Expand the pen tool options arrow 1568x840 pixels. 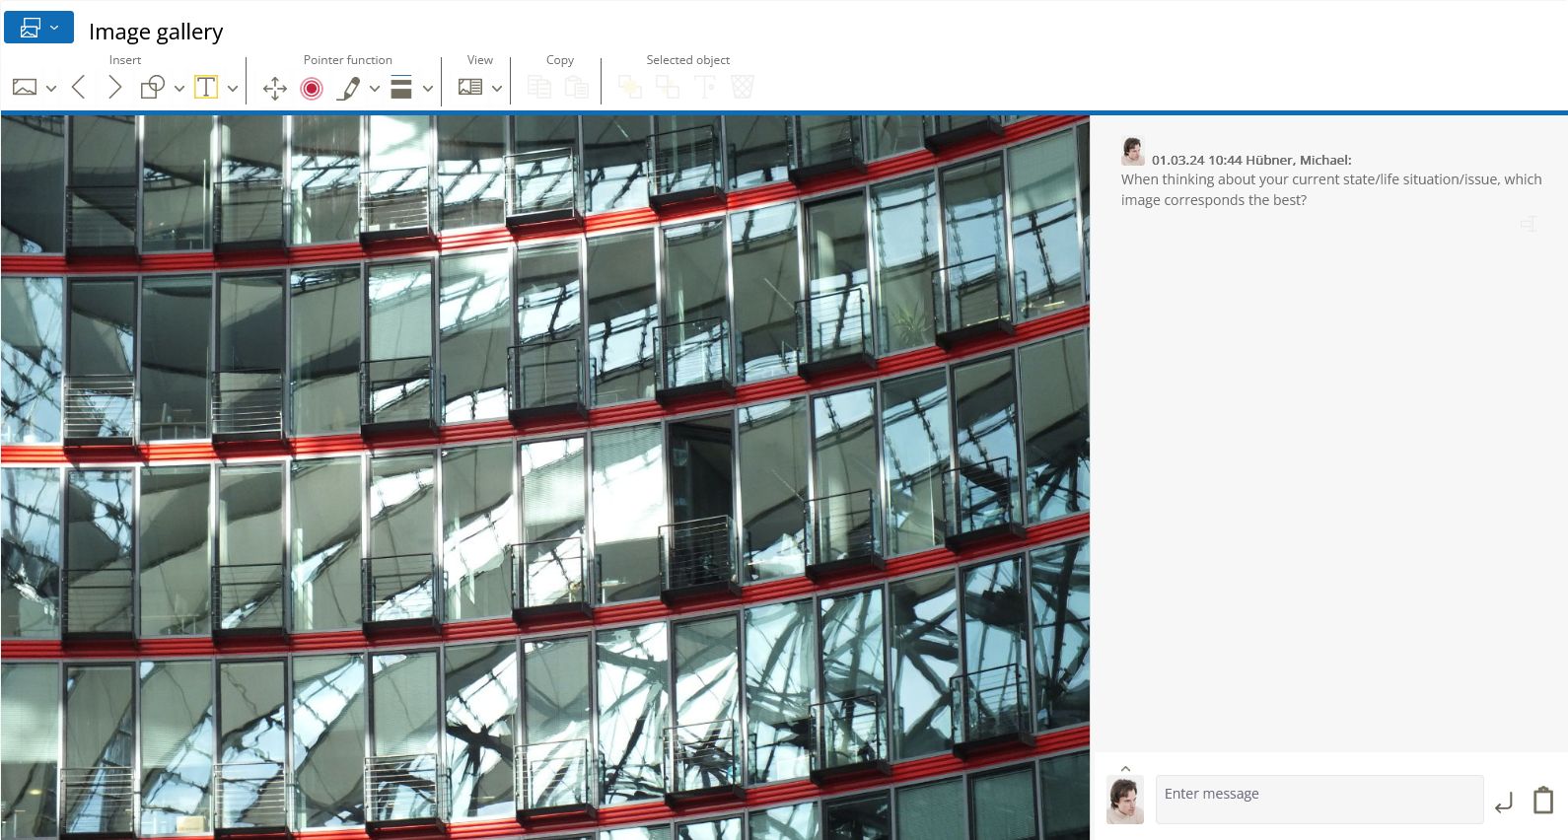[375, 89]
